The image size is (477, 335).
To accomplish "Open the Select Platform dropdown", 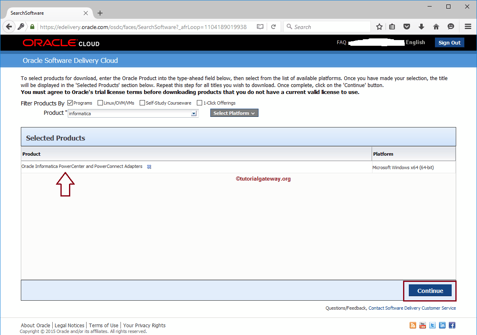I will pos(234,113).
